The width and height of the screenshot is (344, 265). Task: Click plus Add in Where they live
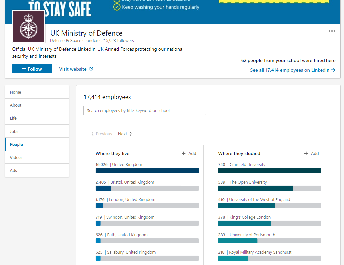pos(189,153)
